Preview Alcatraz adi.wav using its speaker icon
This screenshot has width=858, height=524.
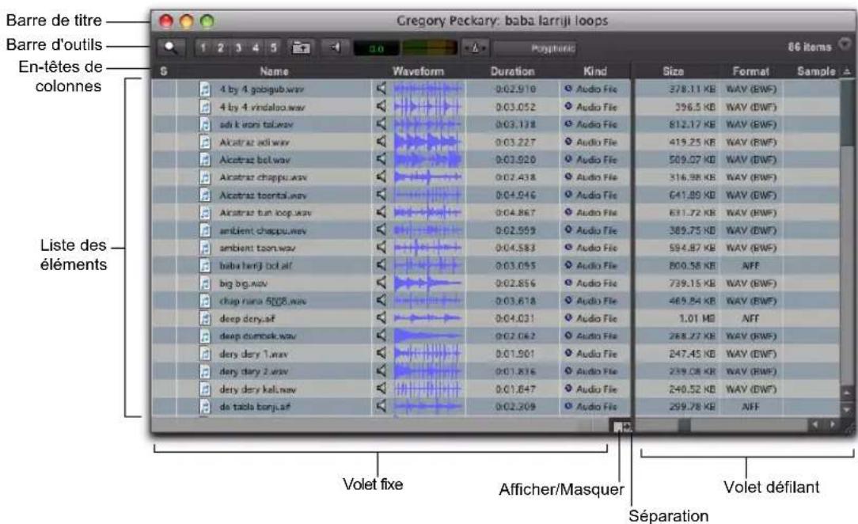point(382,141)
